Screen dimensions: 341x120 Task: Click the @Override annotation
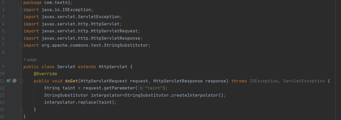(45, 74)
